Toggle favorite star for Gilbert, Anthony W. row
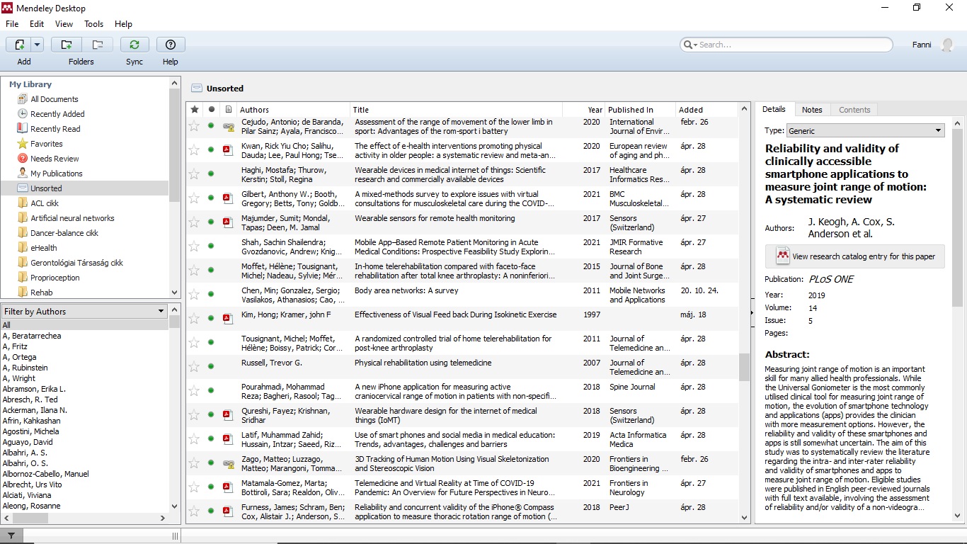 194,198
